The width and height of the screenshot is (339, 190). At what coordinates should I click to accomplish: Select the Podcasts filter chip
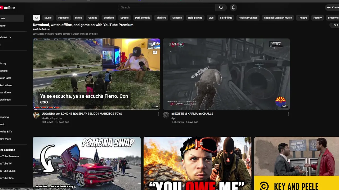click(x=63, y=18)
